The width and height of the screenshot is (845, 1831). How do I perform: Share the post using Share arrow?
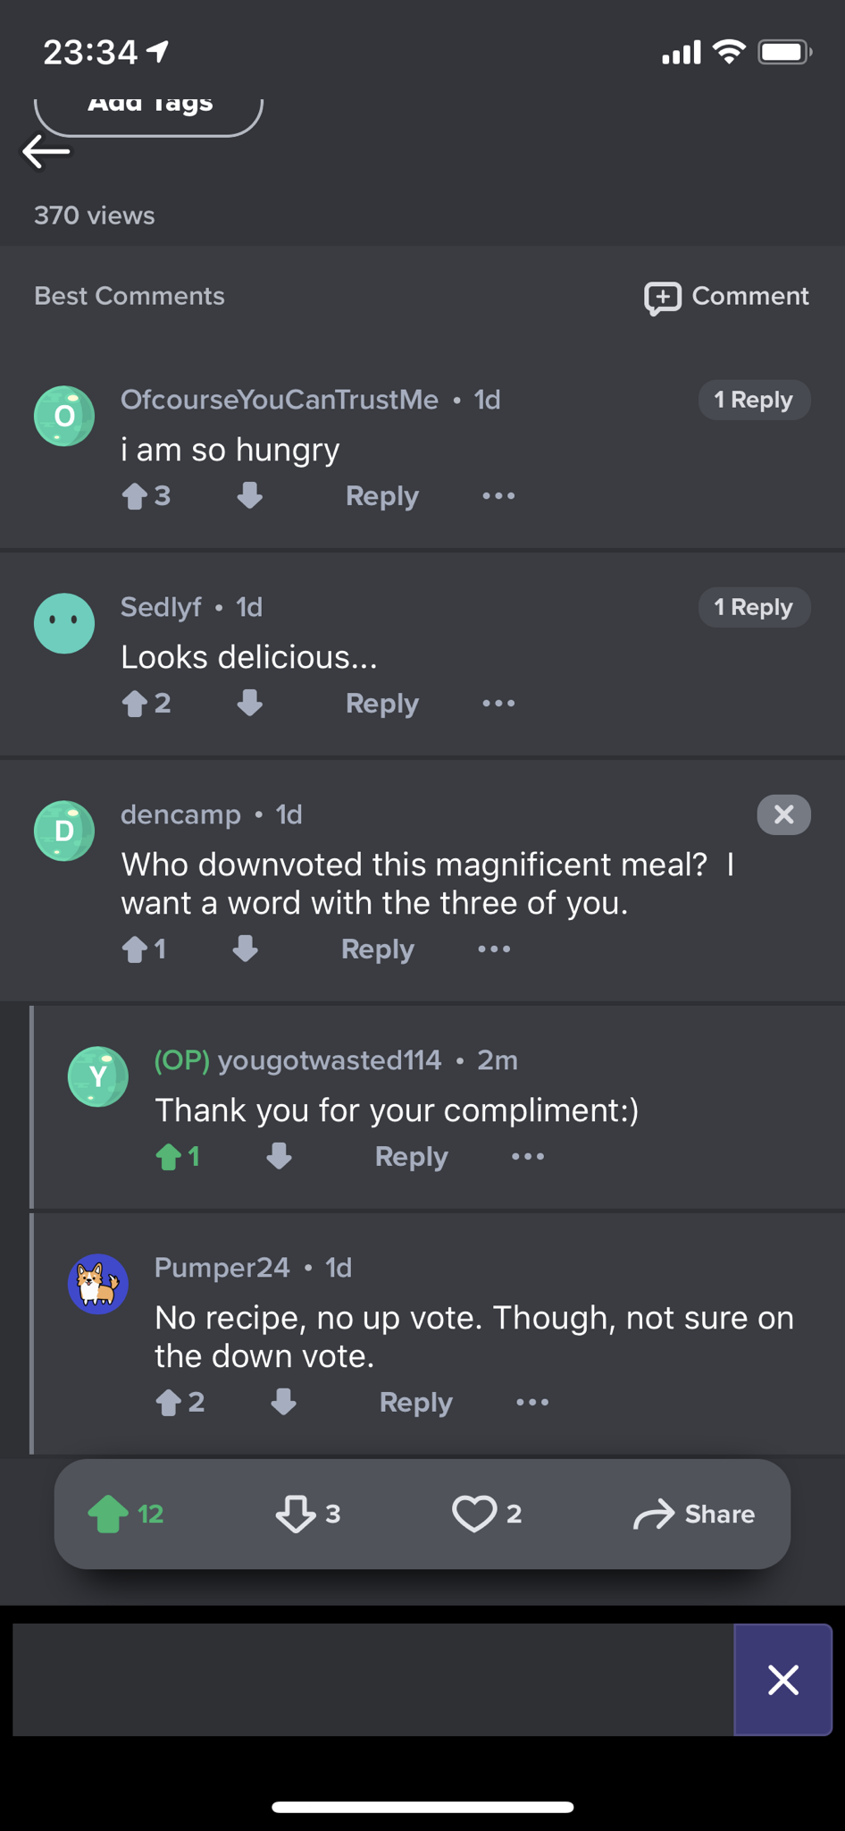(694, 1514)
